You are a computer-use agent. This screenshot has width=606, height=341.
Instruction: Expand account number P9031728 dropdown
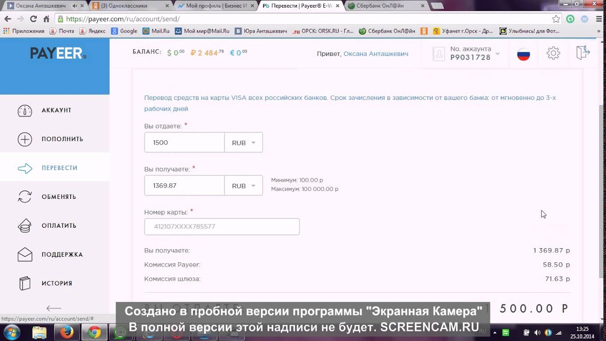tap(497, 54)
